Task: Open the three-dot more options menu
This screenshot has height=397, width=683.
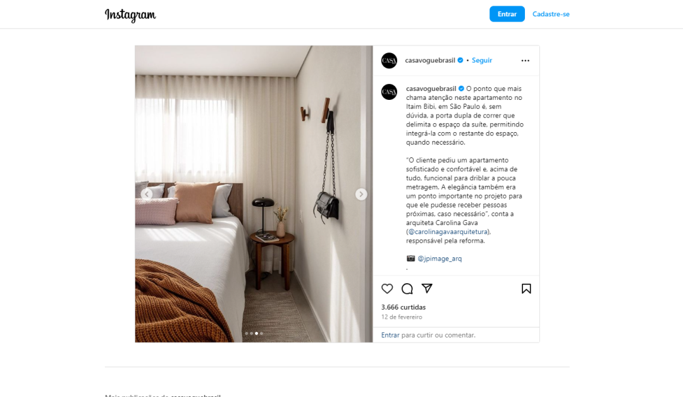Action: click(x=526, y=61)
